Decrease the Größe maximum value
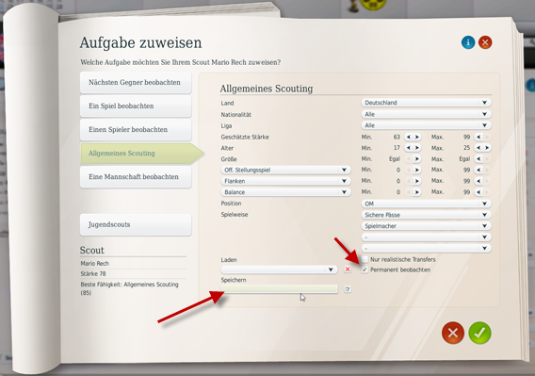This screenshot has height=376, width=535. (478, 159)
